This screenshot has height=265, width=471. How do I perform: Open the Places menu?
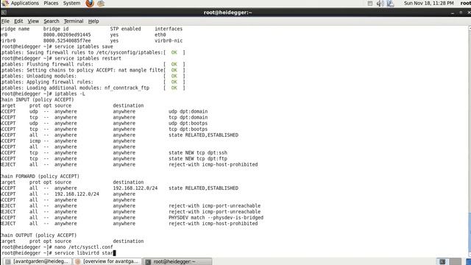point(51,3)
